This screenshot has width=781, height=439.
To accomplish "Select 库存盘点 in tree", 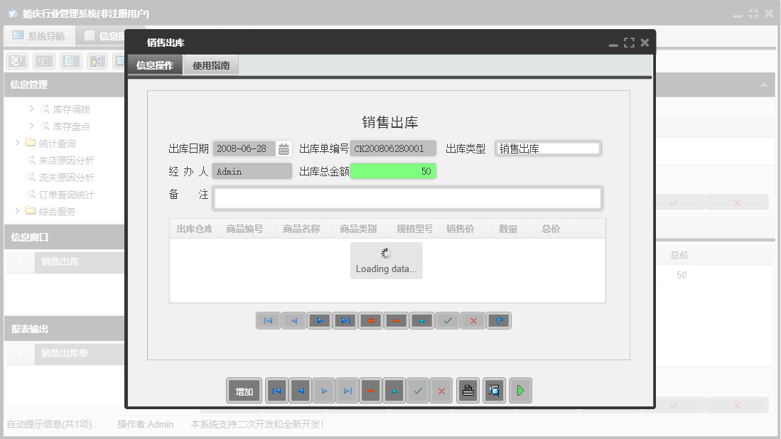I will coord(71,126).
